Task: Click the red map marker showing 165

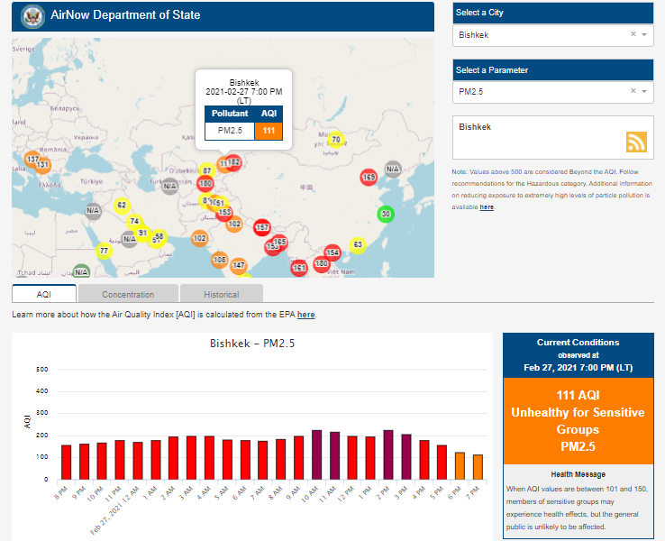Action: [x=369, y=178]
